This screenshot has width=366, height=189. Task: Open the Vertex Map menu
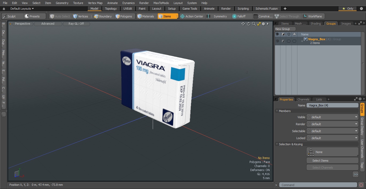click(x=95, y=3)
